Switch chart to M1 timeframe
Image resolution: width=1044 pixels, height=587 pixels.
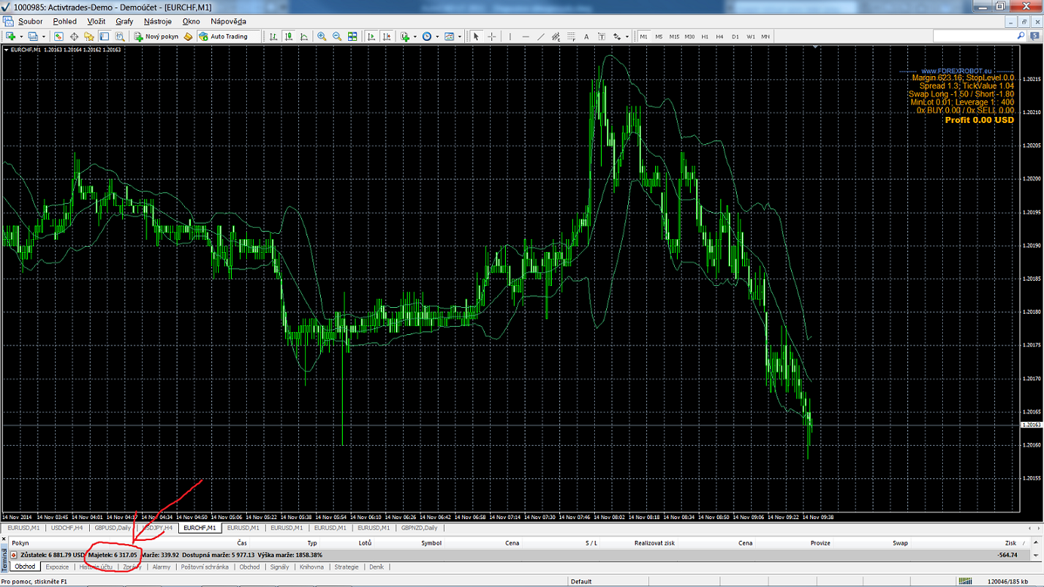(x=644, y=36)
